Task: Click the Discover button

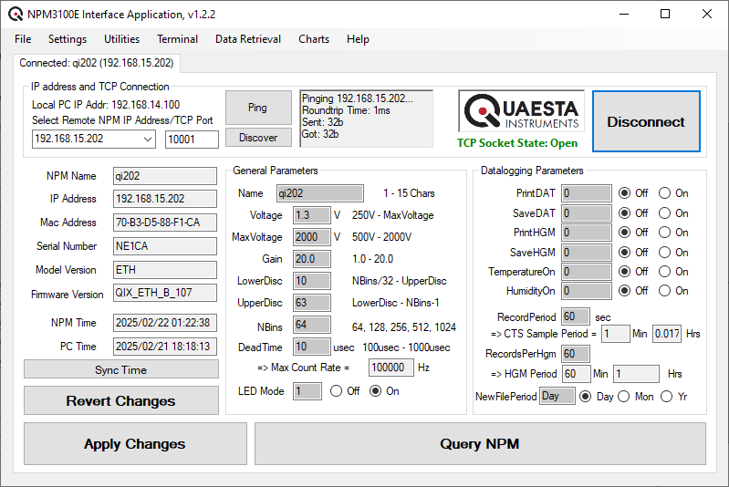Action: pos(257,138)
